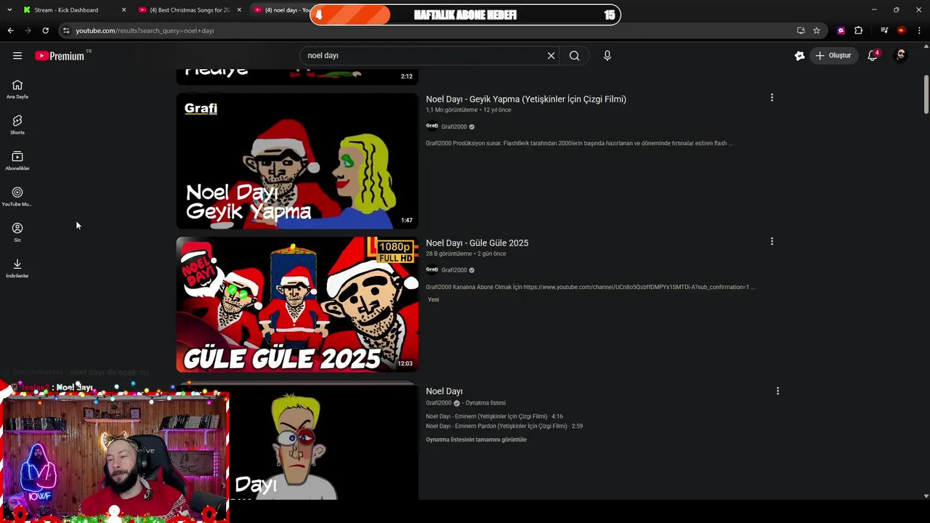Reload the page

pos(45,31)
